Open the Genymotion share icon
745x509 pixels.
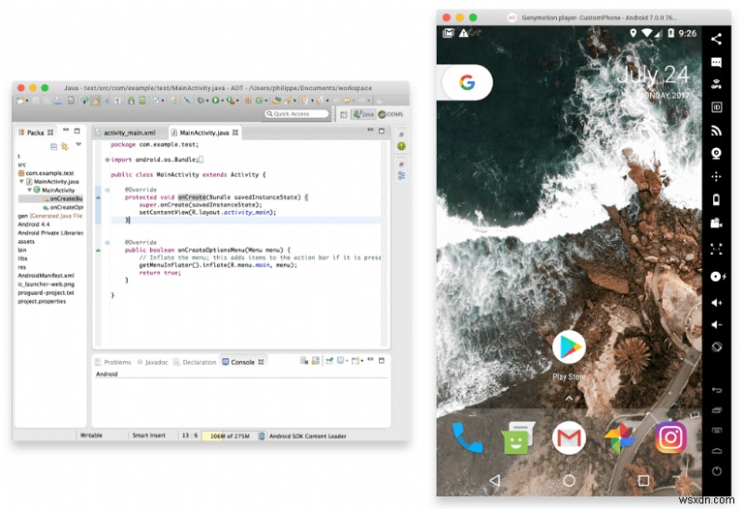click(716, 39)
